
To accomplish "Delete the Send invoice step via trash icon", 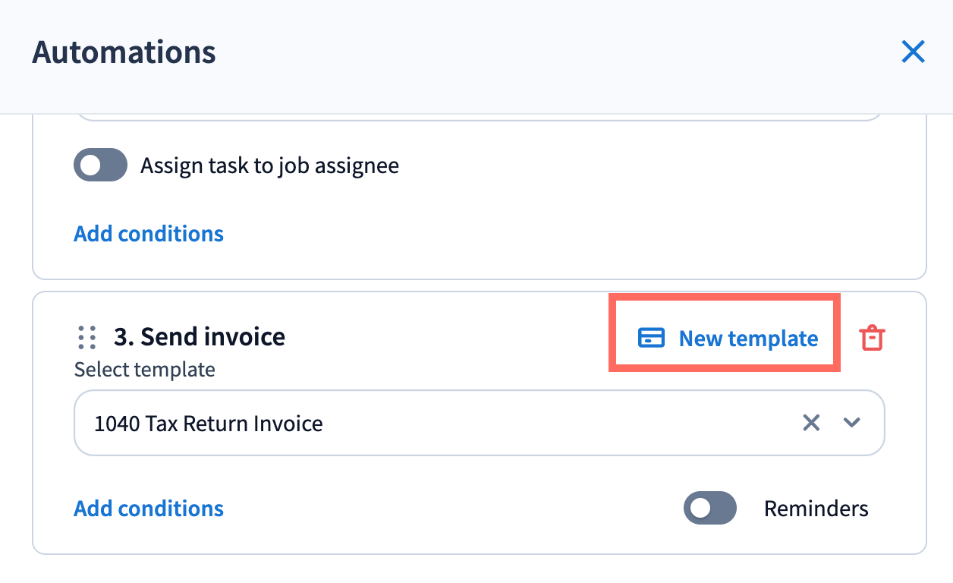I will [872, 338].
